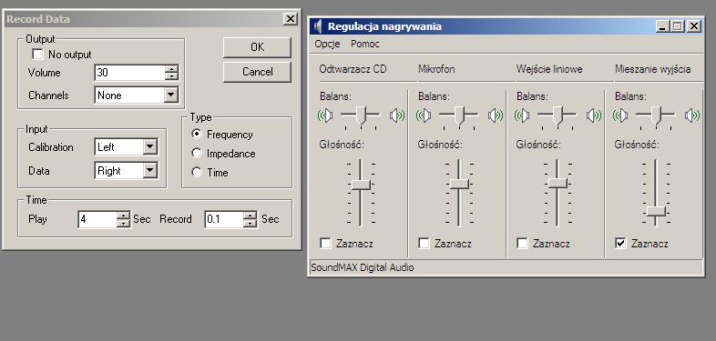Open the Channels dropdown showing None
Image resolution: width=716 pixels, height=341 pixels.
(170, 95)
